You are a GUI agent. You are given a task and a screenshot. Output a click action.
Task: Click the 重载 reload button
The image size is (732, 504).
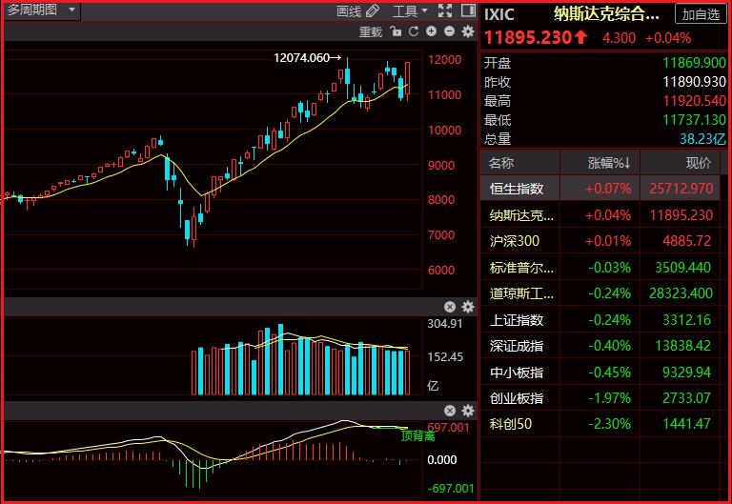coord(371,31)
